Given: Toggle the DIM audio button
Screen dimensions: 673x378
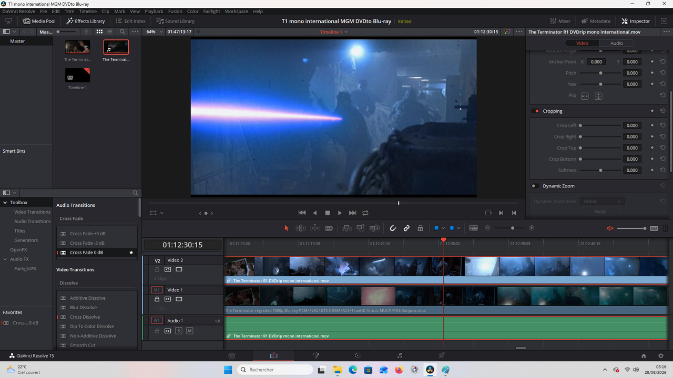Looking at the screenshot, I should point(654,228).
